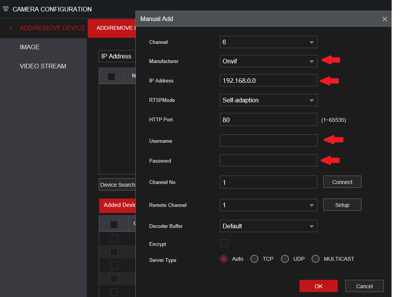The height and width of the screenshot is (297, 402).
Task: Enable the Encrypt checkbox
Action: (224, 243)
